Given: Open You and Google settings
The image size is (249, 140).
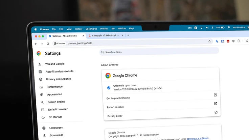Looking at the screenshot, I should click(x=55, y=64).
